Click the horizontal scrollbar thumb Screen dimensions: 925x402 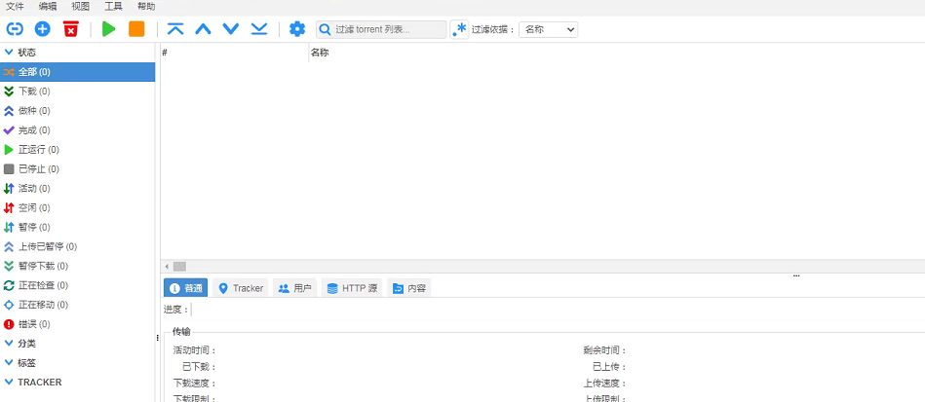(x=179, y=267)
